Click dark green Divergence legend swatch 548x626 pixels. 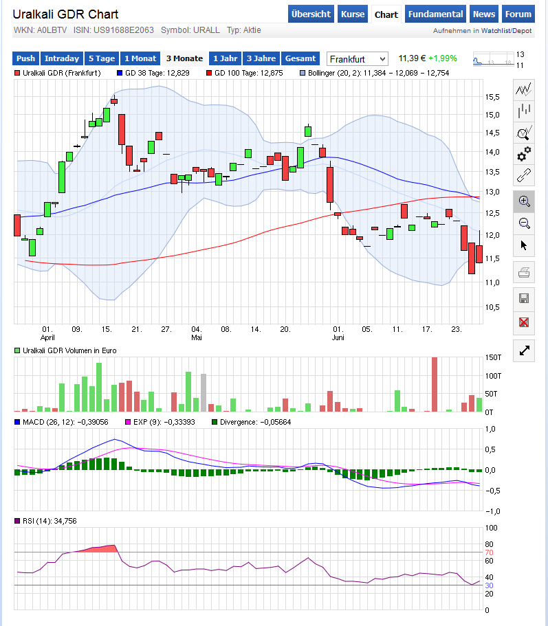pos(215,422)
